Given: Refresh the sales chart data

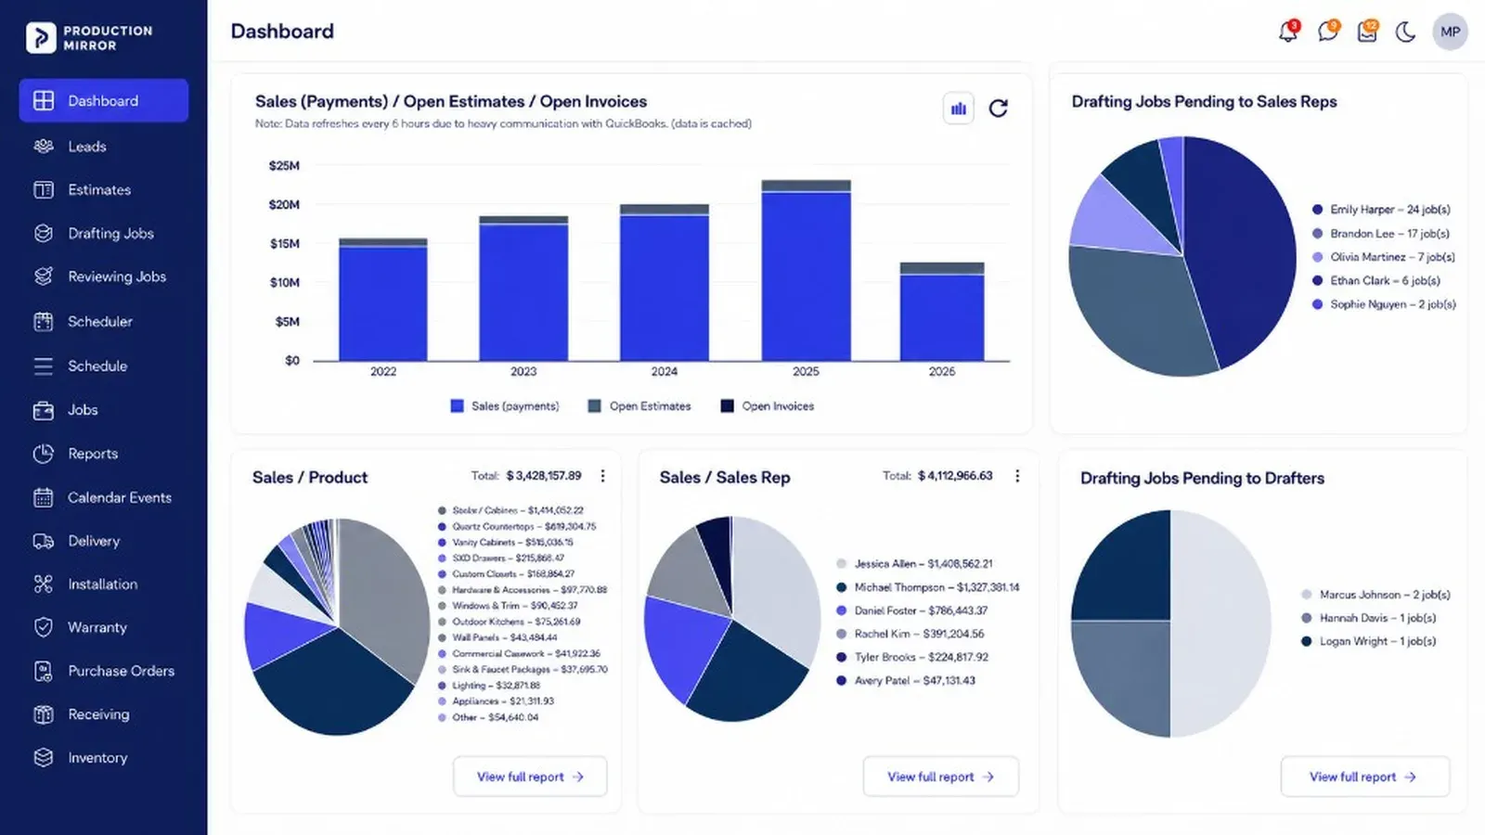Looking at the screenshot, I should click(x=999, y=109).
